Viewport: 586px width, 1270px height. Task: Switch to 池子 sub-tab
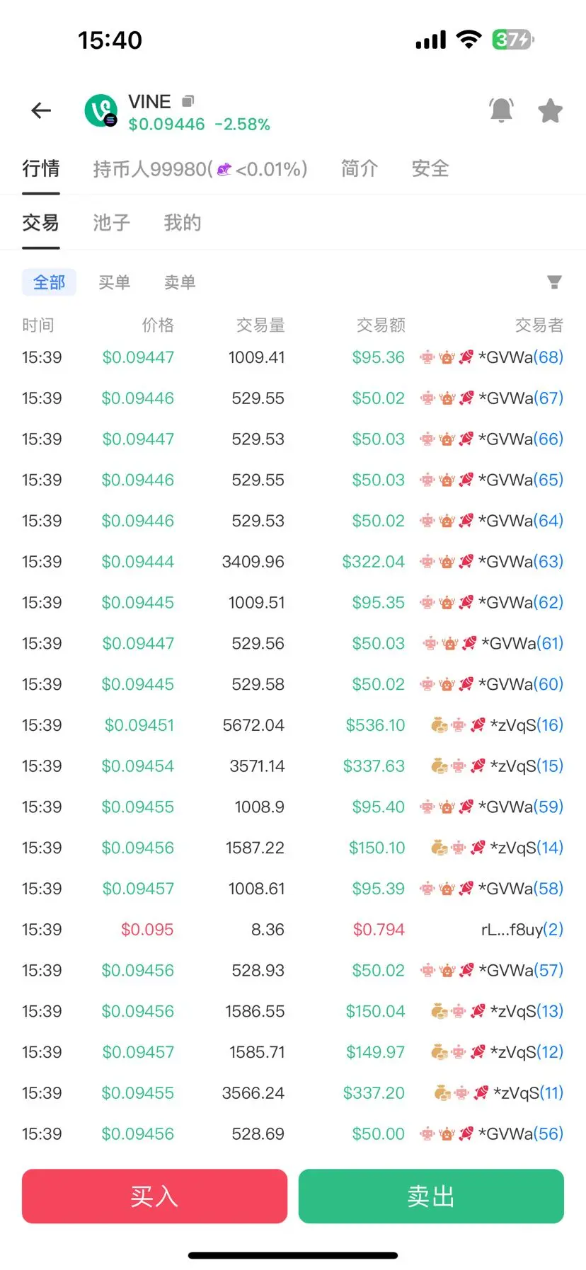(112, 223)
